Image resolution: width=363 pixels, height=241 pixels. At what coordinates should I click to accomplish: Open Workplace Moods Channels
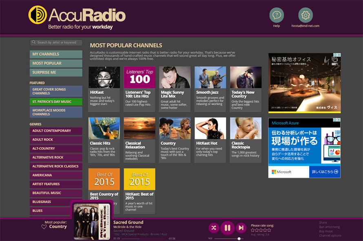click(56, 112)
